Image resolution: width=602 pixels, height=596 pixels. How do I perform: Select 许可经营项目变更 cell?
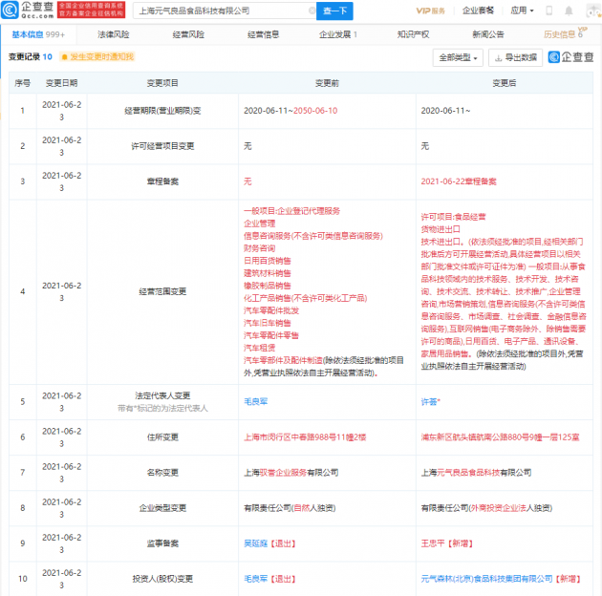[162, 146]
